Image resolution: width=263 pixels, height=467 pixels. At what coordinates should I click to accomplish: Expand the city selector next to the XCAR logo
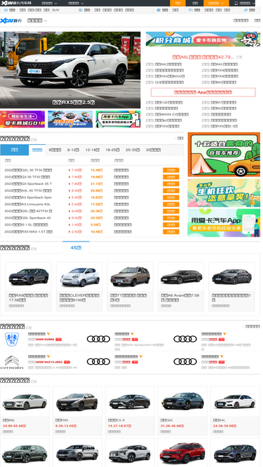[37, 20]
